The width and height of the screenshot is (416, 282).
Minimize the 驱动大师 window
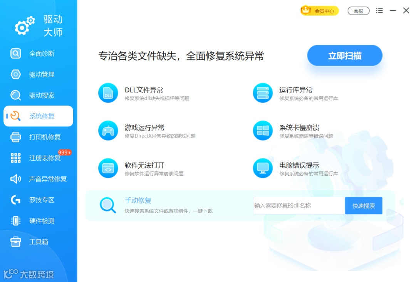(393, 10)
